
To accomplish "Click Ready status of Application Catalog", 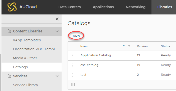I will click(166, 55).
